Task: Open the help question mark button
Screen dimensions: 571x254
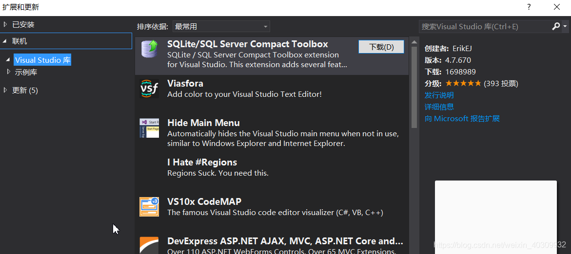Action: click(529, 7)
